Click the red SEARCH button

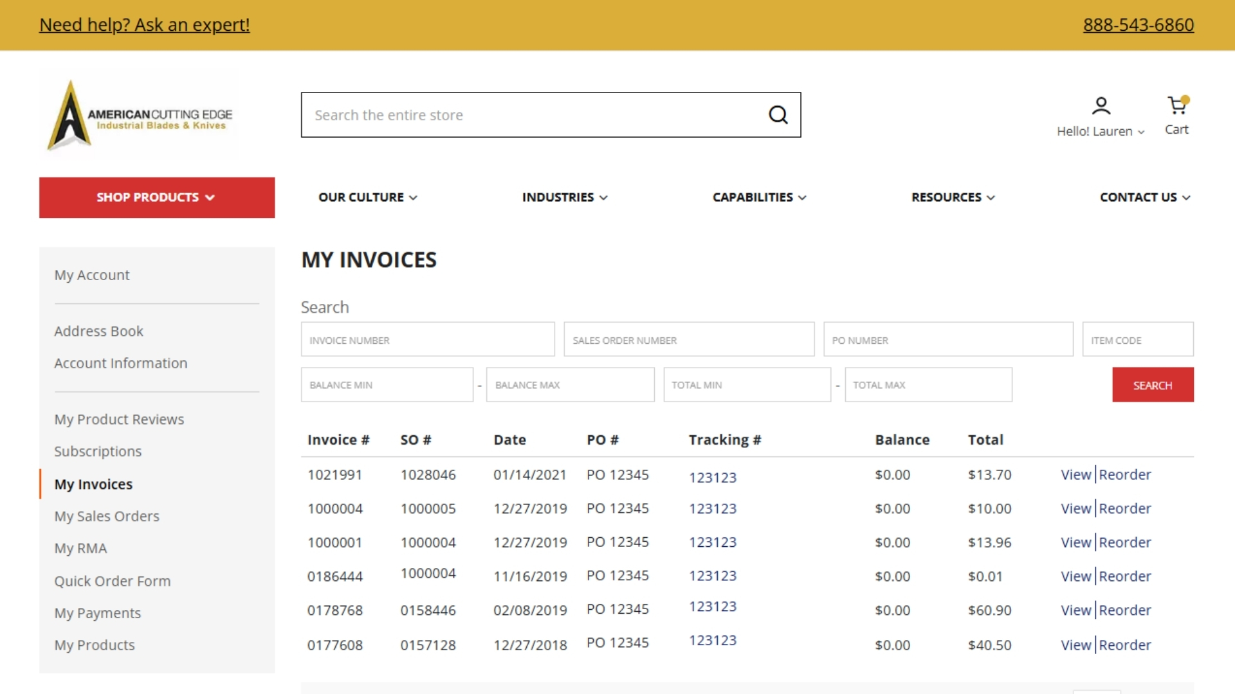point(1153,384)
